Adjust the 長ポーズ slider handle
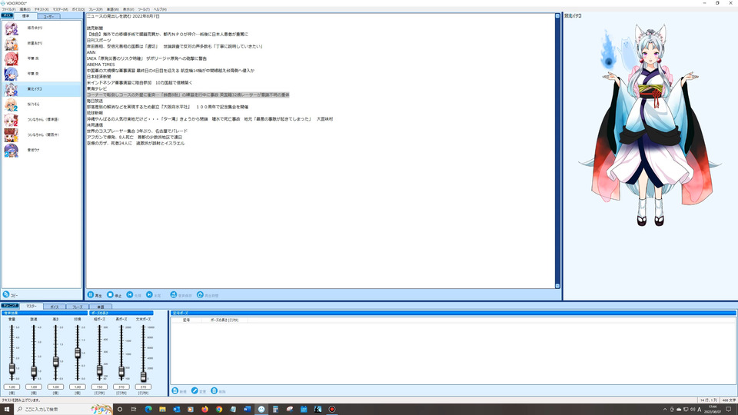The image size is (738, 415). tap(121, 372)
